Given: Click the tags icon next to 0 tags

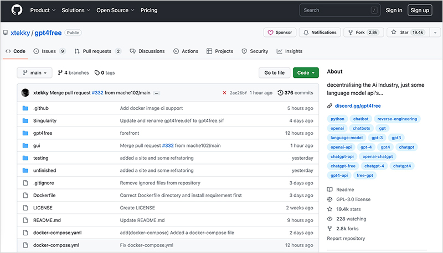Looking at the screenshot, I should click(97, 73).
